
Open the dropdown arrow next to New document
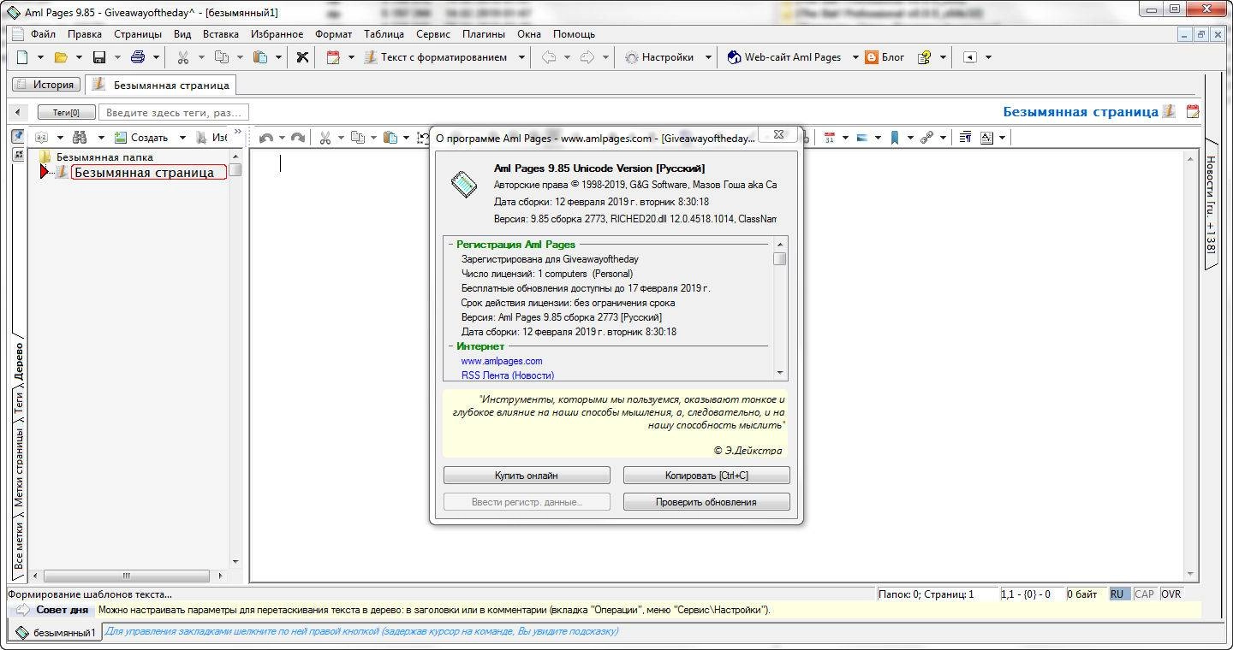tap(40, 57)
